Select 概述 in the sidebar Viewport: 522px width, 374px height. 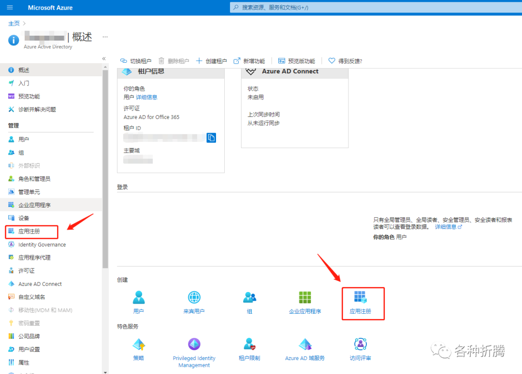(51, 70)
